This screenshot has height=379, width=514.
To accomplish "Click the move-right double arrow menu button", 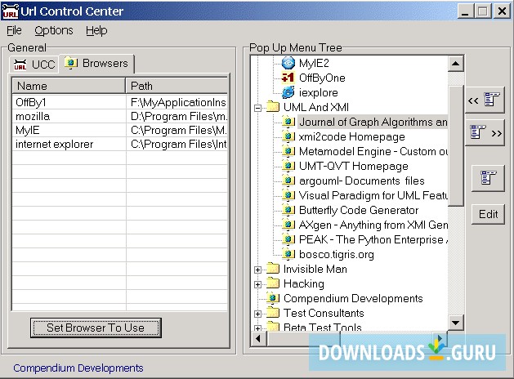I will click(485, 133).
